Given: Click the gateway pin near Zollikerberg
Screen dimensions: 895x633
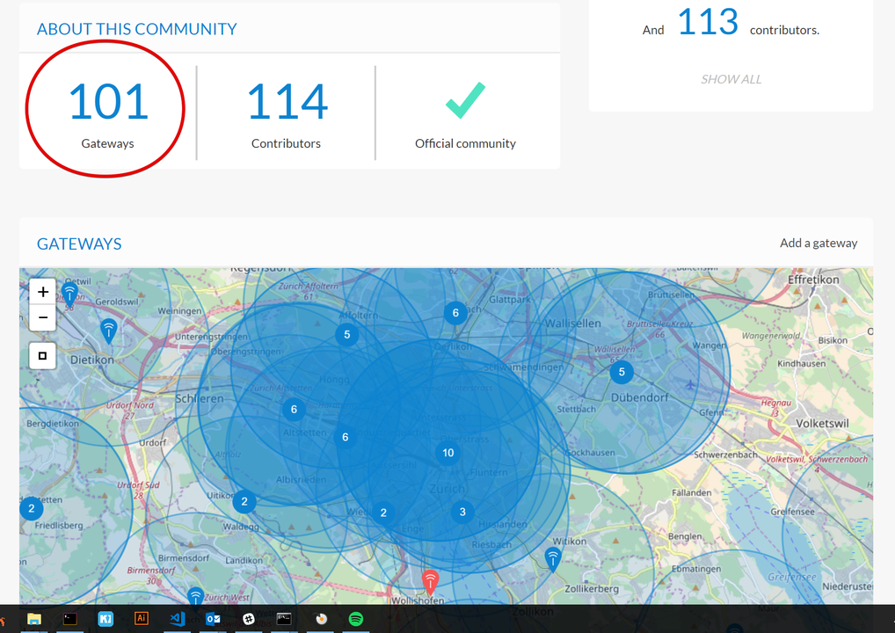Looking at the screenshot, I should coord(553,557).
